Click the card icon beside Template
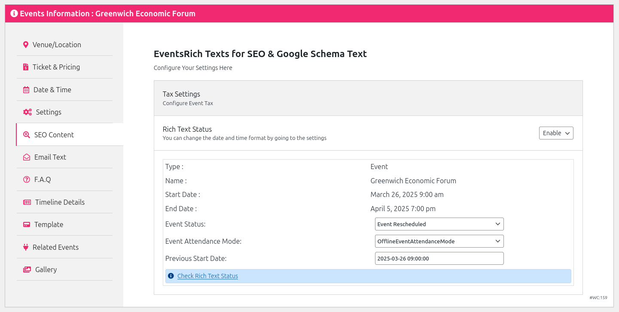619x312 pixels. 27,224
